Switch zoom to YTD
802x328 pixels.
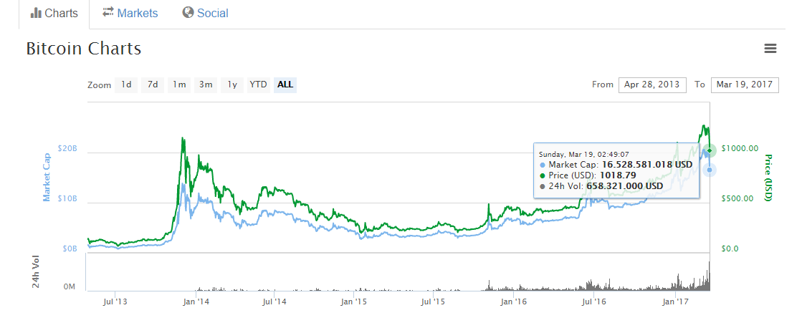coord(258,85)
